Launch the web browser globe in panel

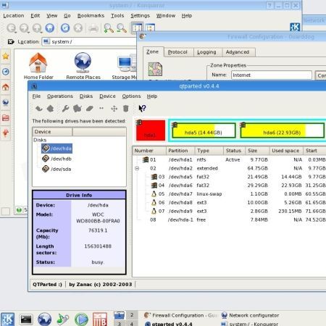click(x=44, y=319)
